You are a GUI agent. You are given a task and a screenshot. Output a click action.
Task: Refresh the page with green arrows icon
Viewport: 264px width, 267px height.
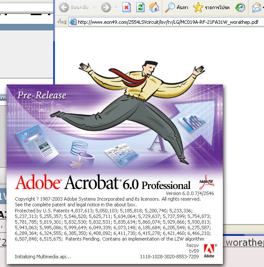point(140,7)
